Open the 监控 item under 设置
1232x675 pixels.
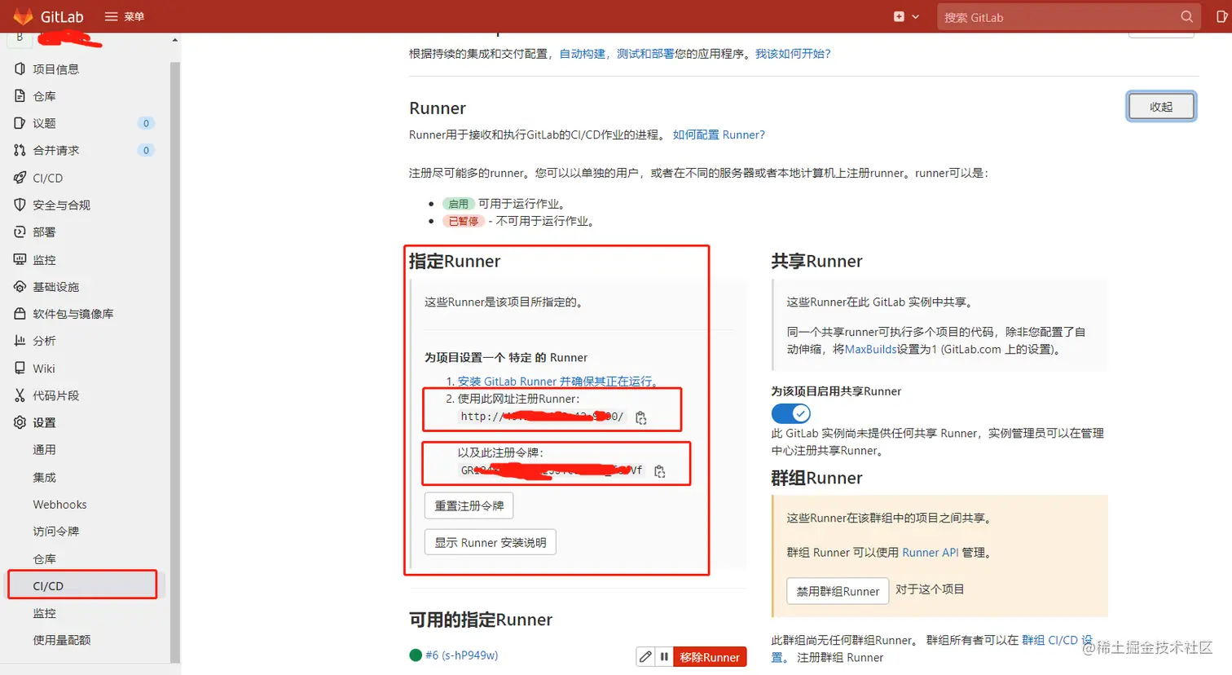click(44, 613)
